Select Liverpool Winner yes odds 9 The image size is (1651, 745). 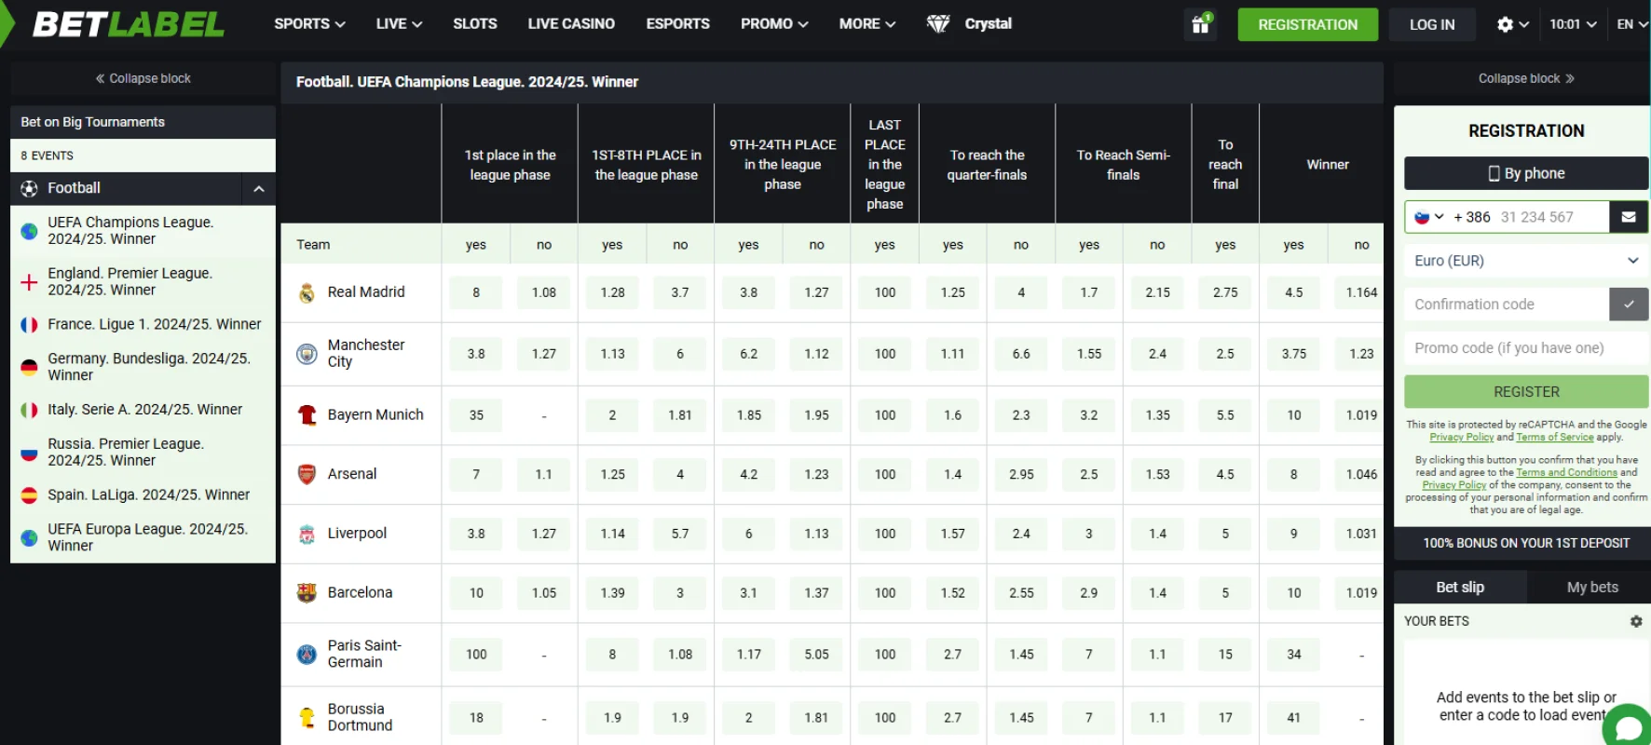click(x=1293, y=534)
